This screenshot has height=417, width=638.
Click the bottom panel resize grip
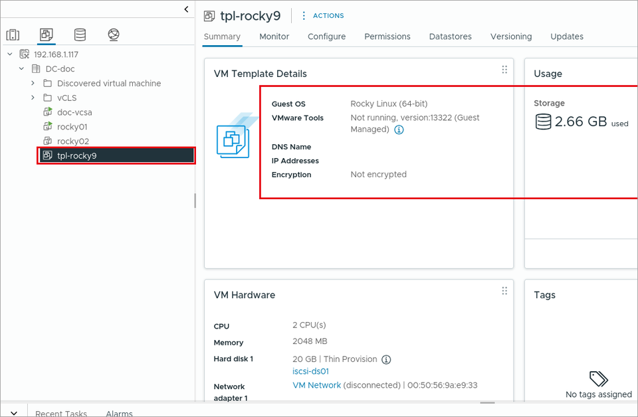pyautogui.click(x=487, y=403)
